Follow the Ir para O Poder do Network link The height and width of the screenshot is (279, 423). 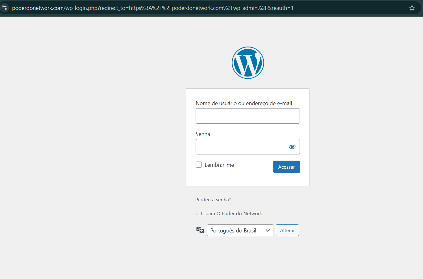[229, 213]
